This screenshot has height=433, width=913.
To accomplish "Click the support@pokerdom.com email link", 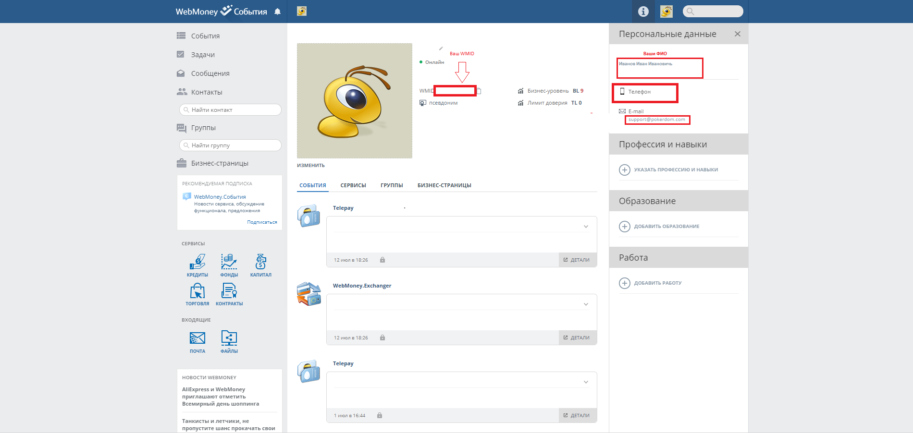I will point(657,120).
